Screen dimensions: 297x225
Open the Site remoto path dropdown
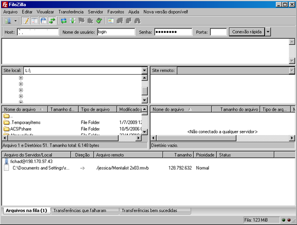click(292, 71)
